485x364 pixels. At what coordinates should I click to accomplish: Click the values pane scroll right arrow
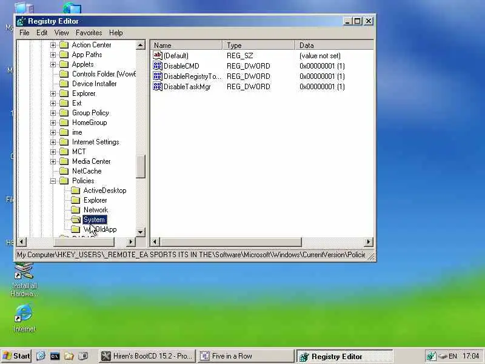369,241
